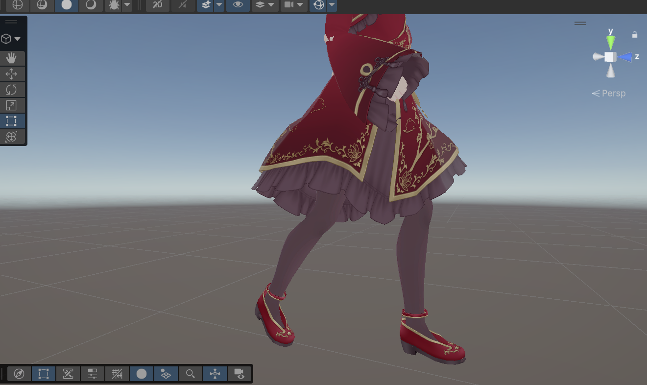Viewport: 647px width, 385px height.
Task: Open the Gizmos dropdown arrow
Action: 332,5
